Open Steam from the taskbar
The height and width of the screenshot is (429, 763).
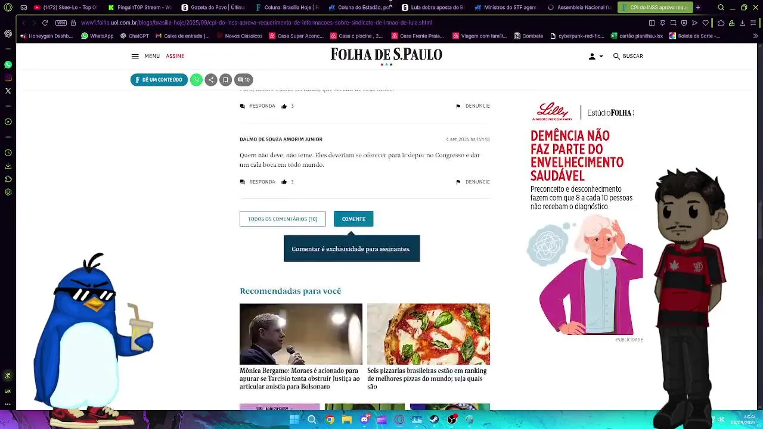click(434, 419)
